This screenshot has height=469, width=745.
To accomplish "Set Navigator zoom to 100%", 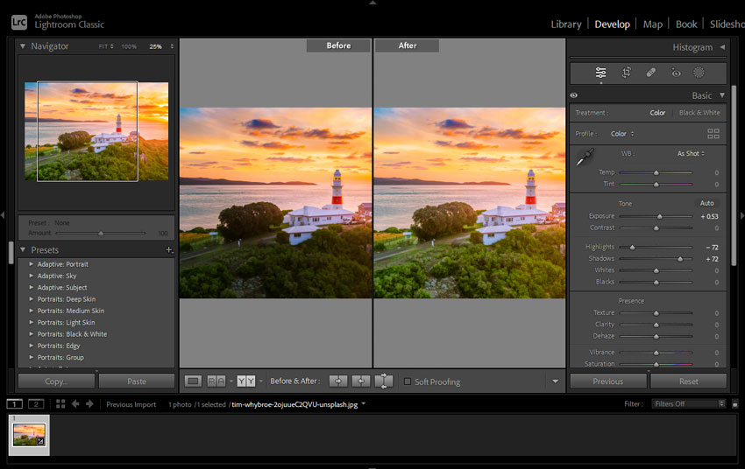I will click(129, 46).
